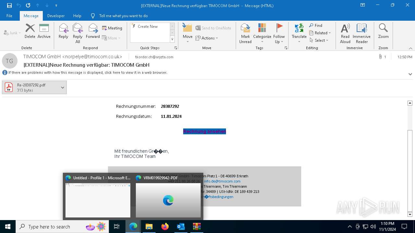
Task: Open the Junk dropdown
Action: click(x=12, y=33)
